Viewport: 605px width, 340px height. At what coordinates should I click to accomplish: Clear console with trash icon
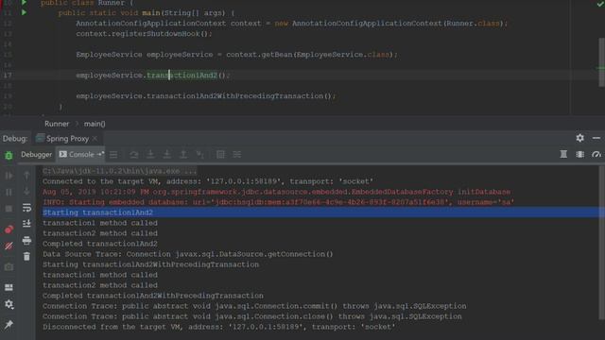tap(26, 256)
